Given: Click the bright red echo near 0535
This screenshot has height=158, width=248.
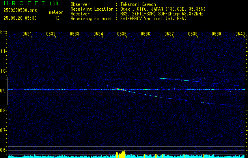Looking at the screenshot, I should tap(121, 89).
